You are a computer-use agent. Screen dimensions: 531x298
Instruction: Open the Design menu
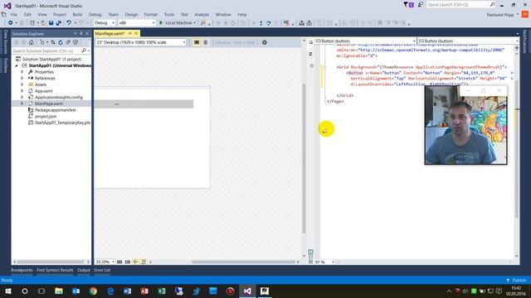coord(131,15)
